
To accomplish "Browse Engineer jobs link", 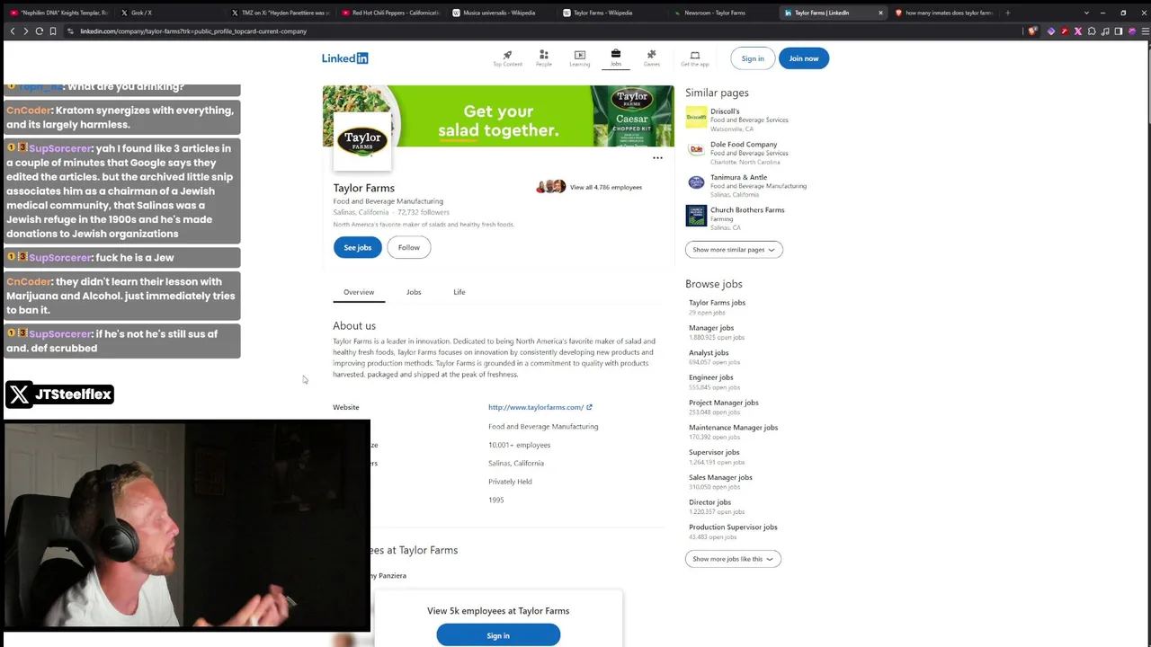I will pyautogui.click(x=711, y=377).
